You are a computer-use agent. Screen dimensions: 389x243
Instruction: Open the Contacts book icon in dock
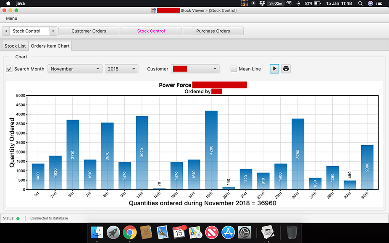(x=146, y=233)
